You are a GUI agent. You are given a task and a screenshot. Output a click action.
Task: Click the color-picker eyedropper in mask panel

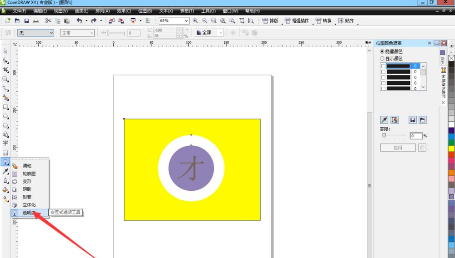coord(384,120)
